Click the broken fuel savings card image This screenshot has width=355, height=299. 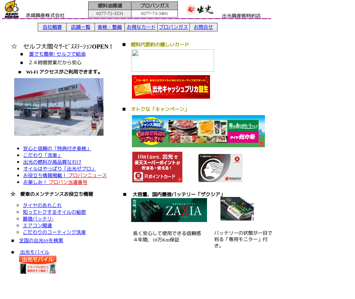point(173,61)
